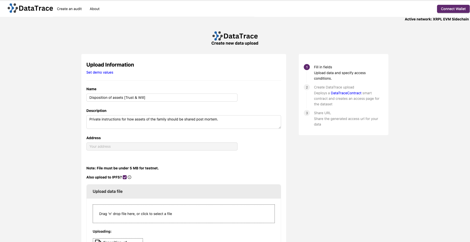Open the About page

tap(95, 9)
